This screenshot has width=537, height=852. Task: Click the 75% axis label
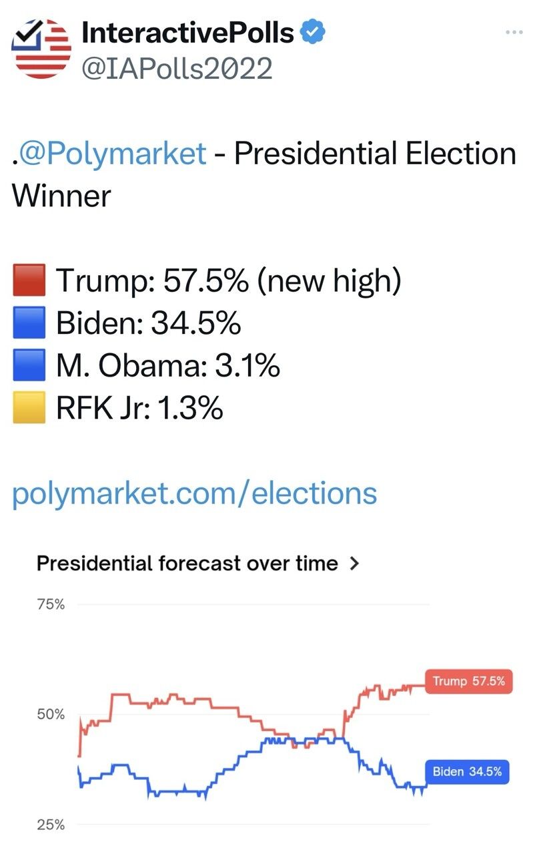(51, 604)
